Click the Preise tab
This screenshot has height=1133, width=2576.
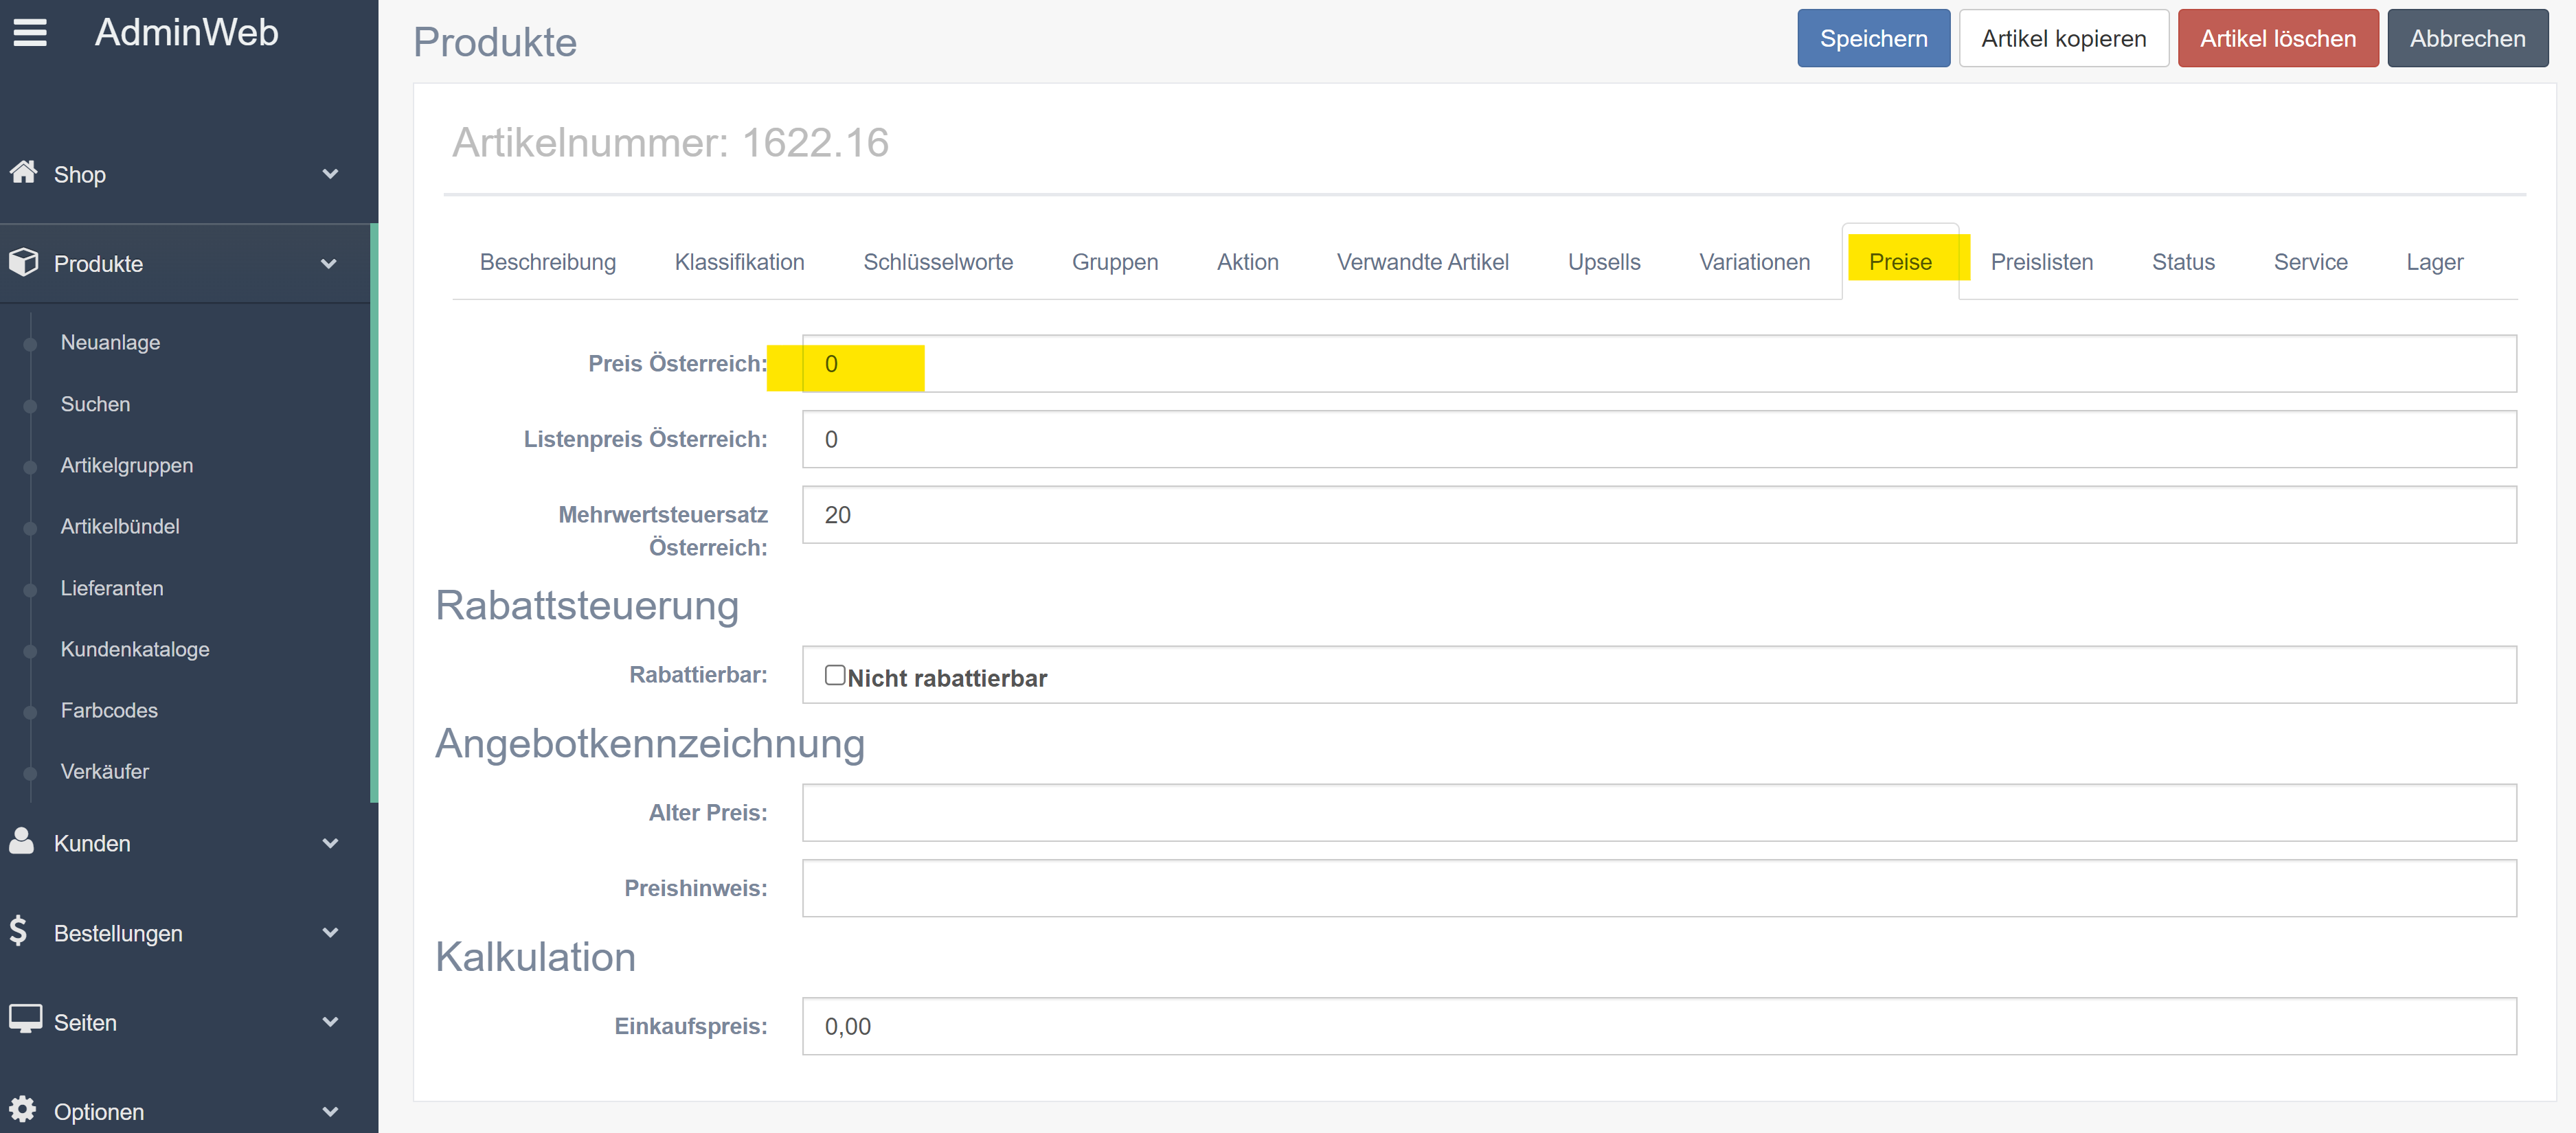(x=1900, y=262)
